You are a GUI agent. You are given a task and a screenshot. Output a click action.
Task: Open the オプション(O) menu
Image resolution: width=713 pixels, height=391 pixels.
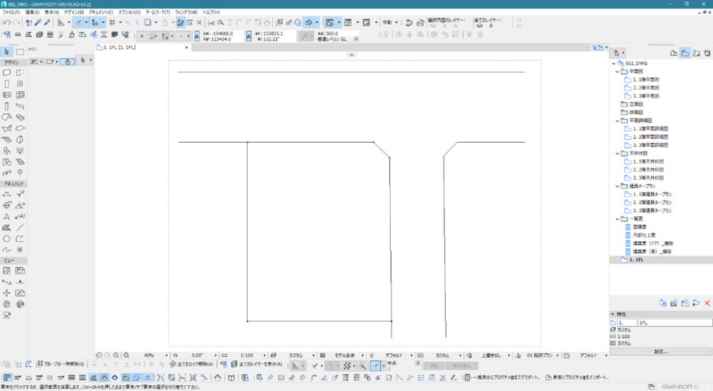[x=129, y=13]
